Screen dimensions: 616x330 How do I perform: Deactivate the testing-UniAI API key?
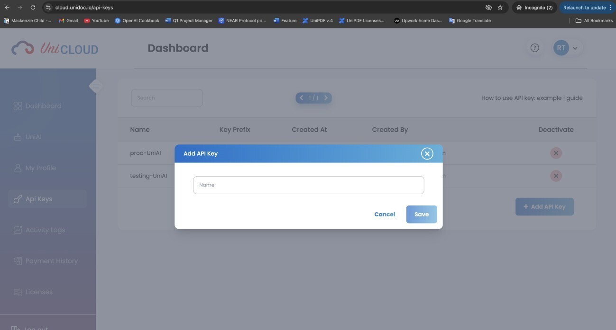[x=555, y=176]
